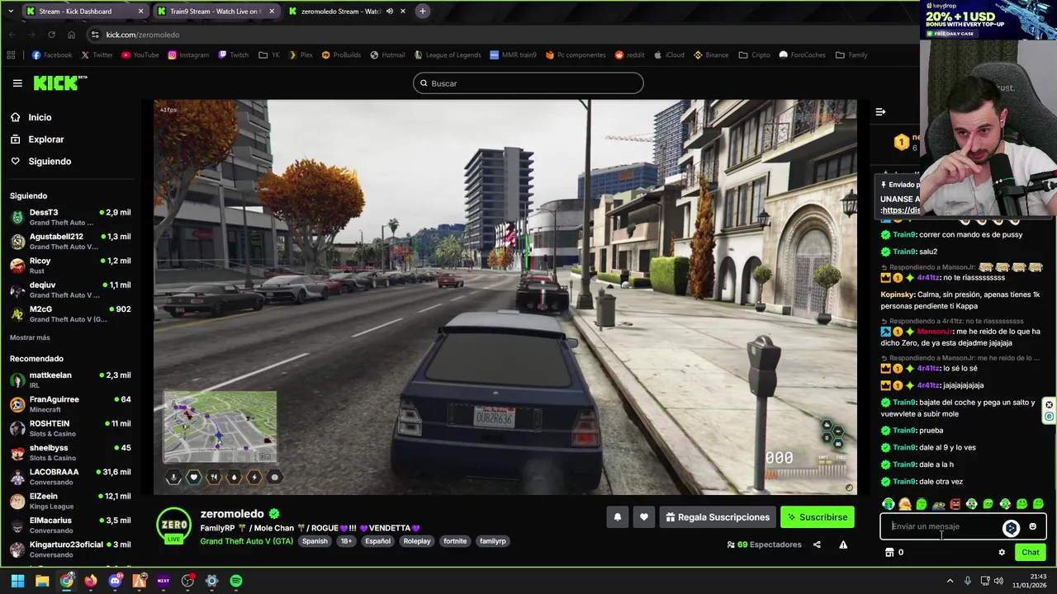The image size is (1057, 594).
Task: Open the Cripto bookmarks folder
Action: [x=754, y=55]
